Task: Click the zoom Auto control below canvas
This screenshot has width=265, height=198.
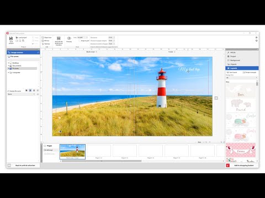Action: click(199, 142)
